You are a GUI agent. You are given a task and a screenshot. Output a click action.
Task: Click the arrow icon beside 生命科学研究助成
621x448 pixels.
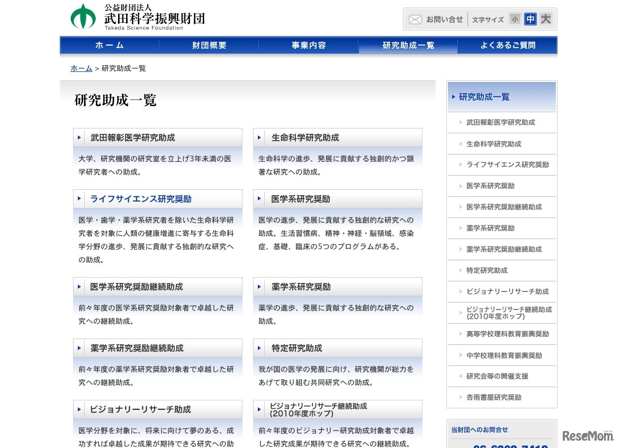[259, 138]
